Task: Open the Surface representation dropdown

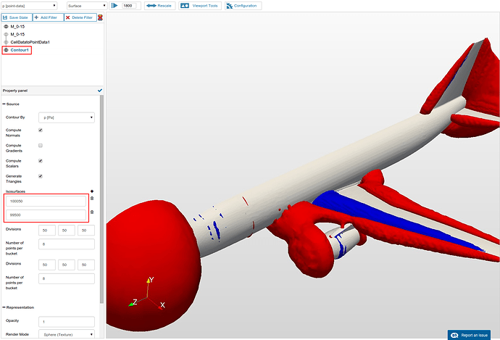Action: [87, 6]
